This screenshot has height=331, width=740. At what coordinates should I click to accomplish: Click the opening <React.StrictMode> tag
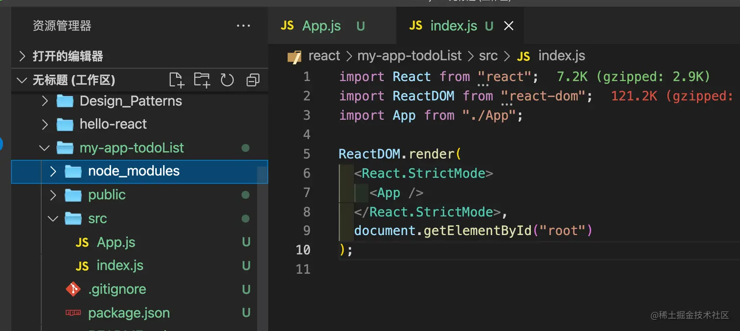pos(423,173)
